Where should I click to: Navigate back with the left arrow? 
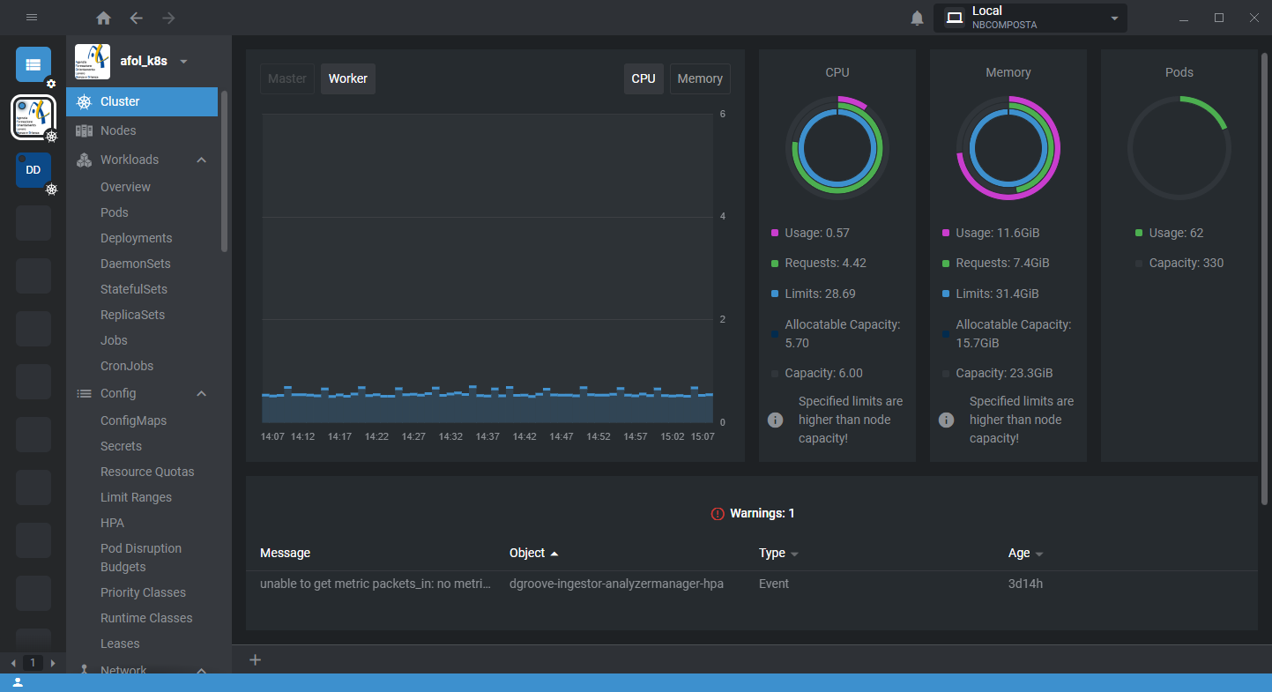[x=136, y=18]
